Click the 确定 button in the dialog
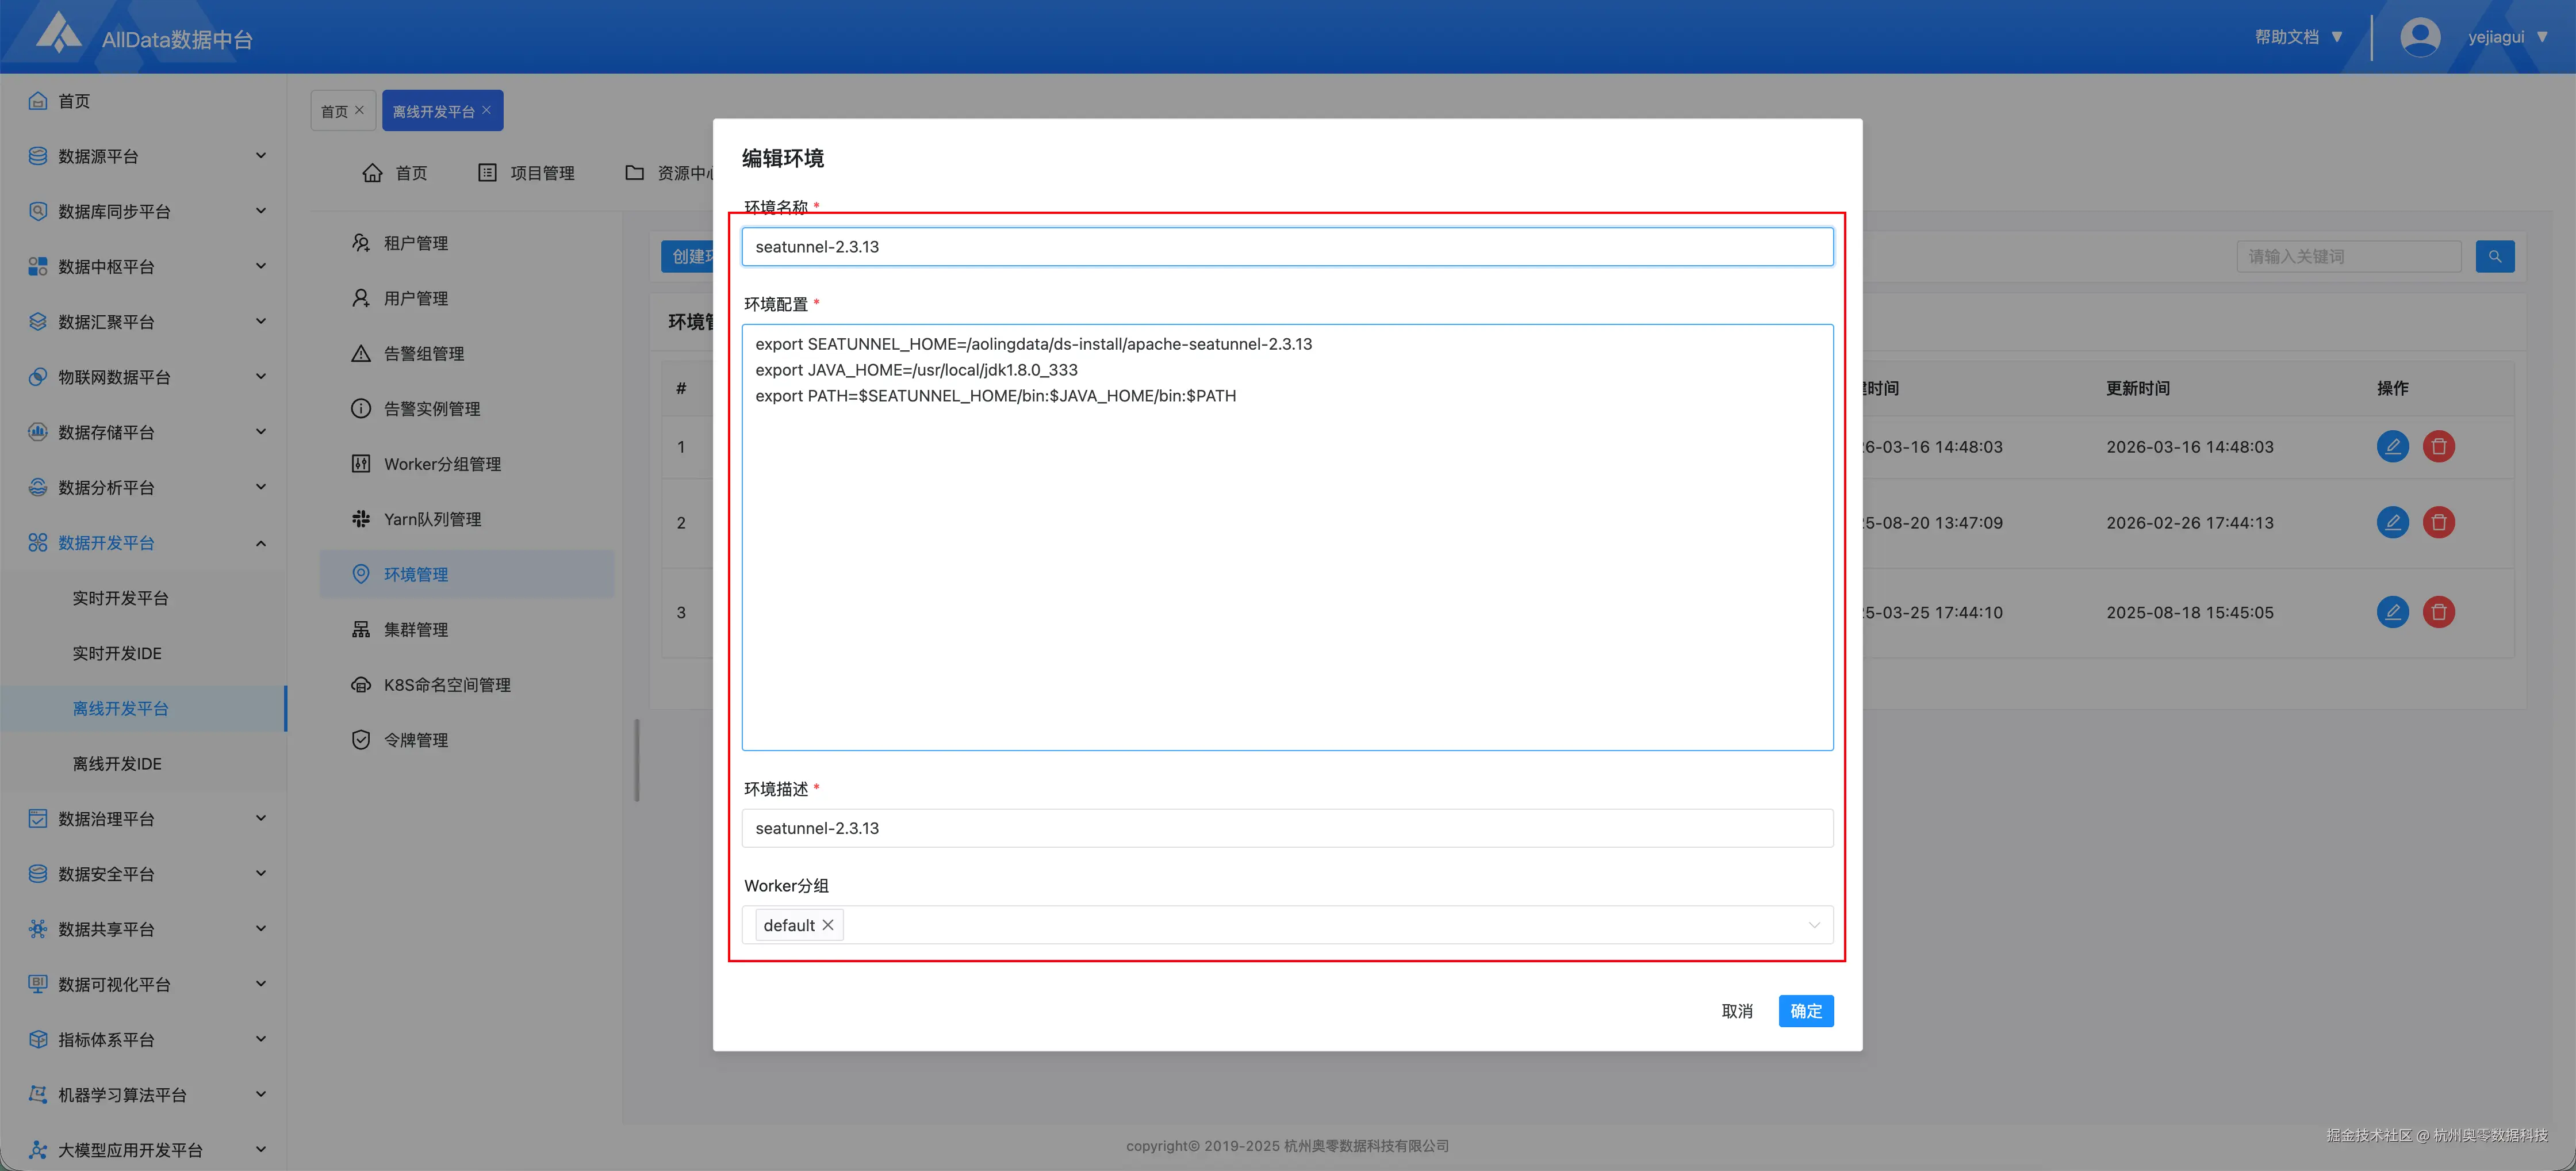 (1805, 1011)
